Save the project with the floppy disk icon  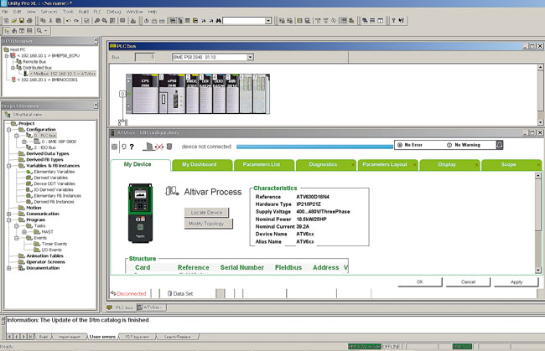(x=22, y=21)
